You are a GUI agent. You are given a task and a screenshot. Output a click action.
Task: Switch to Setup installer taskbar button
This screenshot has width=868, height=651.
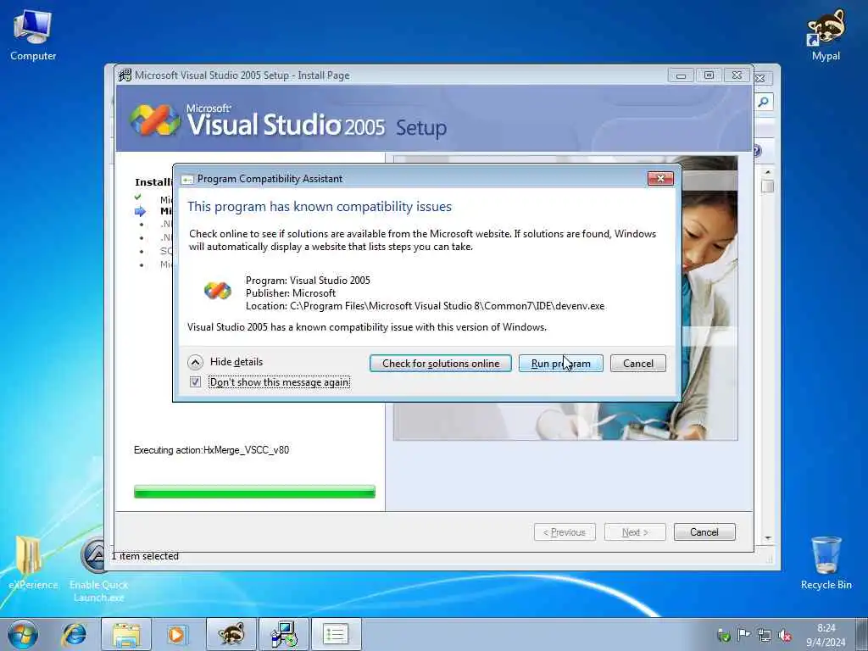[x=284, y=634]
